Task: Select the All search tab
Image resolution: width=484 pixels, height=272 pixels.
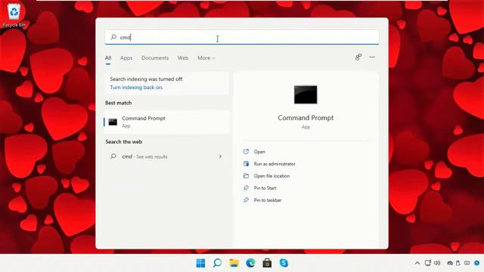Action: (x=108, y=58)
